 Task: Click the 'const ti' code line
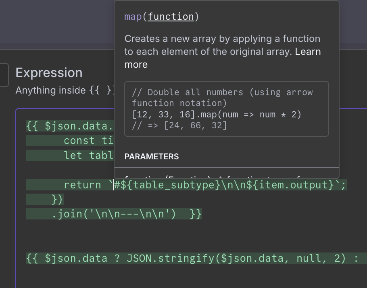(89, 141)
